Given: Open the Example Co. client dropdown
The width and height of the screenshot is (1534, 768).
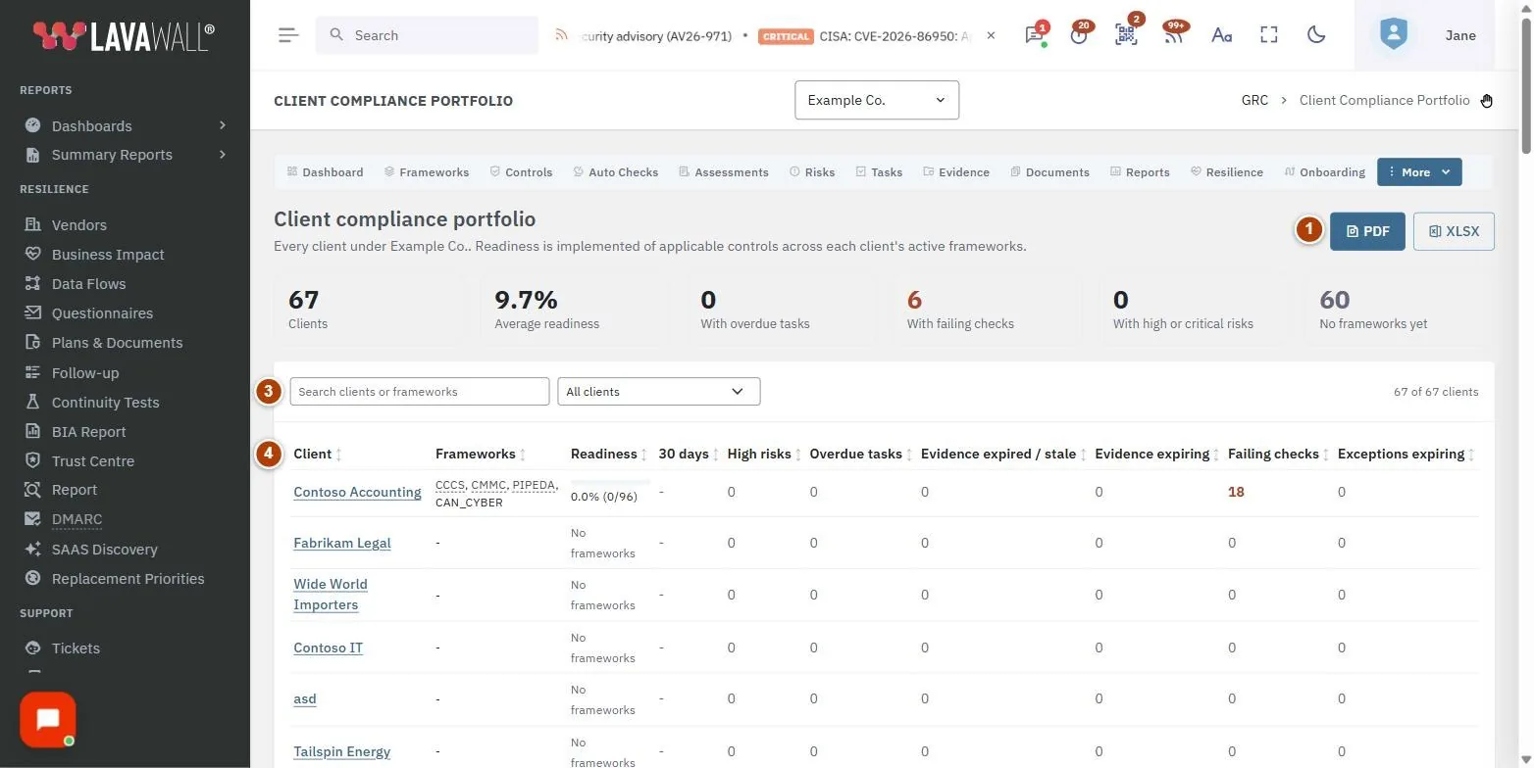Looking at the screenshot, I should [x=877, y=100].
